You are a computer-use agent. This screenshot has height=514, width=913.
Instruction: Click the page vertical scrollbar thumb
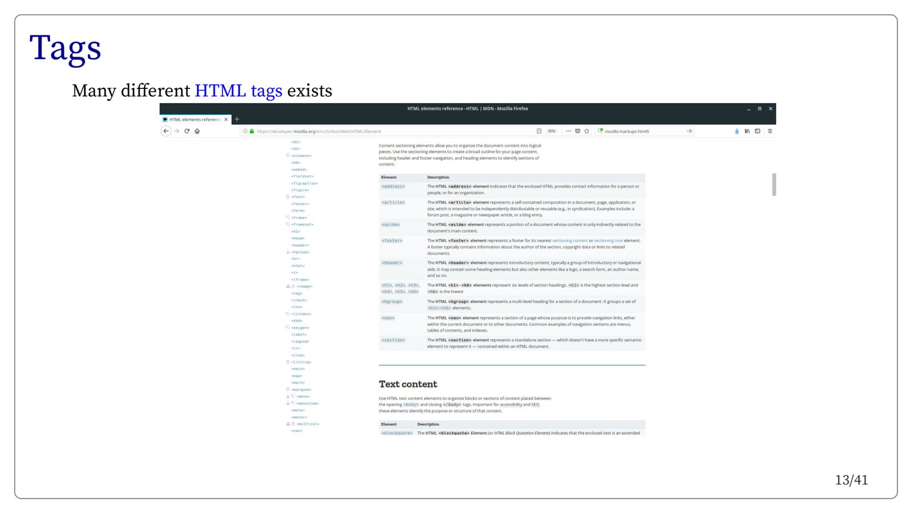point(774,185)
